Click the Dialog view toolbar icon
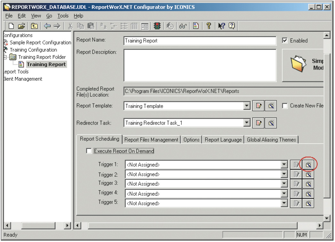This screenshot has height=242, width=335. (145, 26)
